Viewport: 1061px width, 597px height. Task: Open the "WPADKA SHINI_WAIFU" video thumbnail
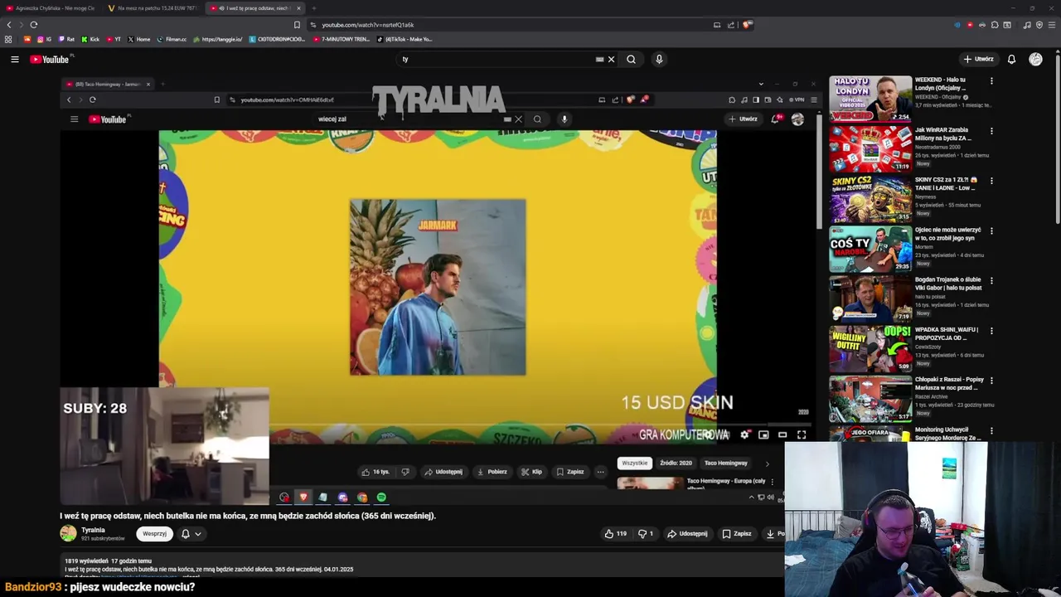coord(870,348)
